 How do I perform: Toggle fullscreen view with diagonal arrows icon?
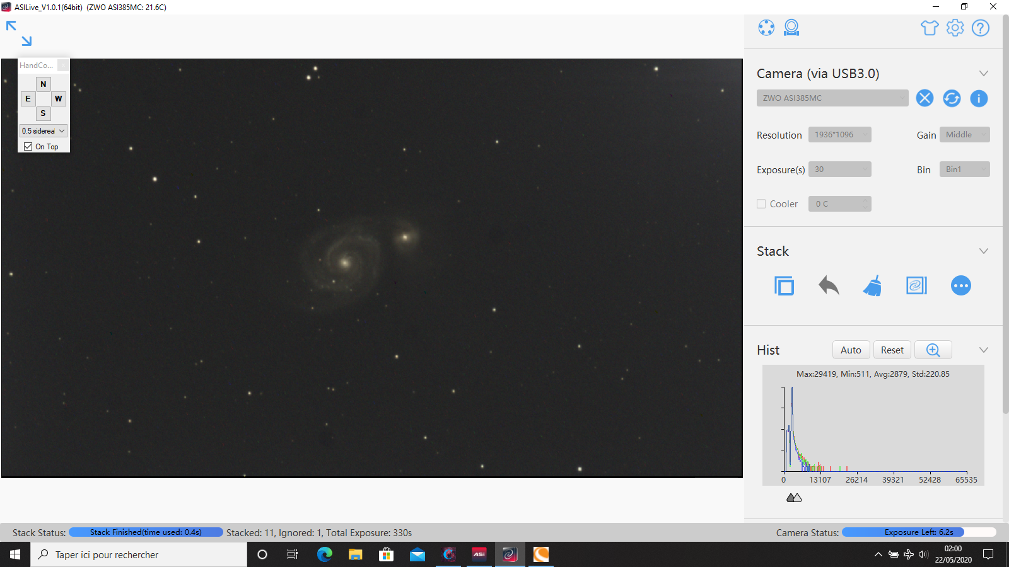coord(19,33)
